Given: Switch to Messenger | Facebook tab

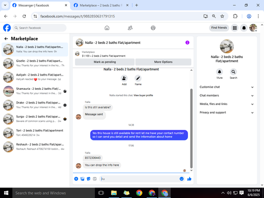Looking at the screenshot, I should pyautogui.click(x=40, y=5).
